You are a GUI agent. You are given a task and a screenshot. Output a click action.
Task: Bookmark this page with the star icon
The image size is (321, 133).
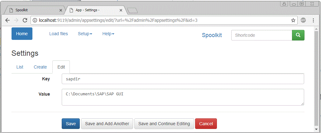click(293, 20)
